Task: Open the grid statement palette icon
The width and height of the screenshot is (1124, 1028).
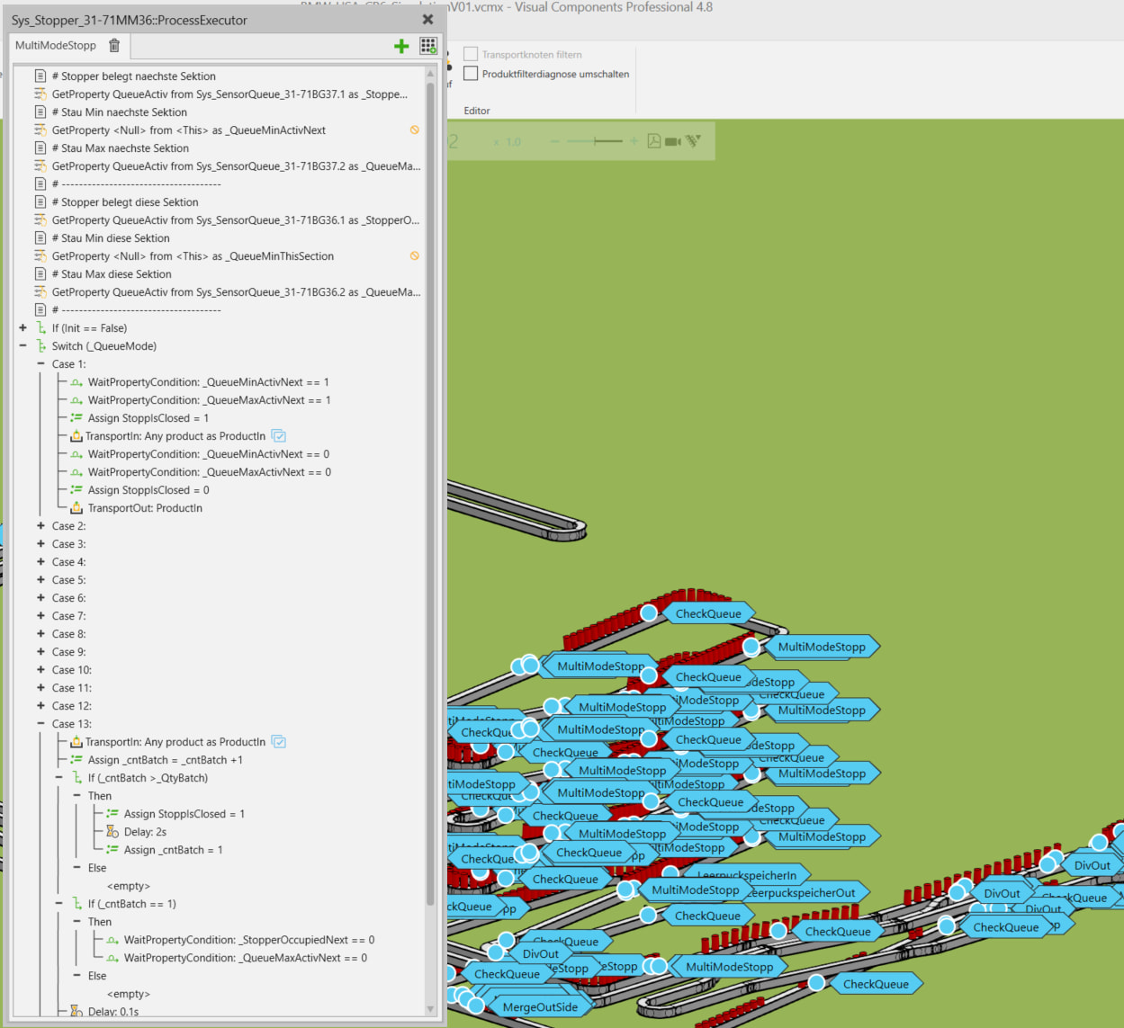Action: (x=428, y=46)
